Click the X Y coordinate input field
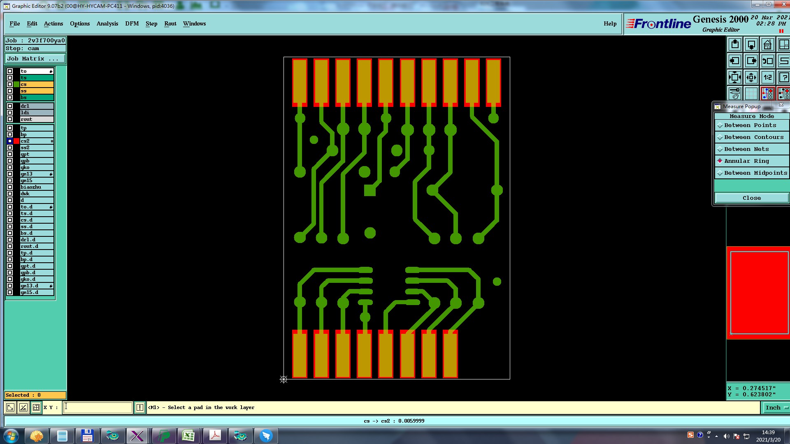The image size is (790, 444). [x=98, y=407]
